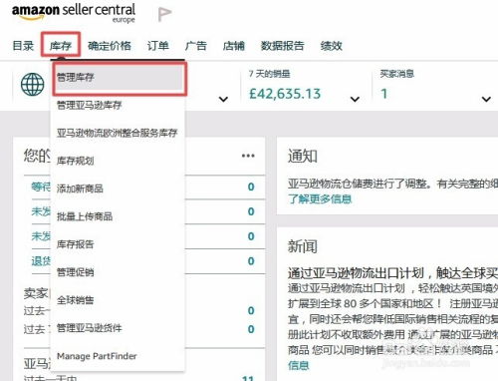Open the 数据报告 menu
The width and height of the screenshot is (498, 381).
282,46
